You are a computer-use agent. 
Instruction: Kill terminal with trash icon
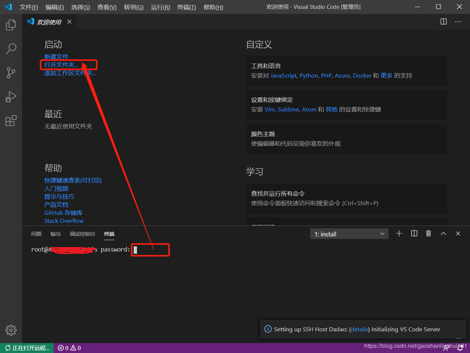coord(429,233)
